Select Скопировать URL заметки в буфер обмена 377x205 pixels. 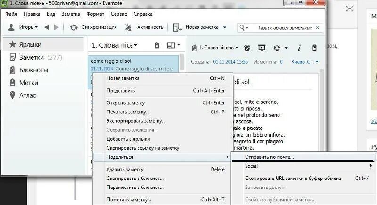pyautogui.click(x=303, y=178)
